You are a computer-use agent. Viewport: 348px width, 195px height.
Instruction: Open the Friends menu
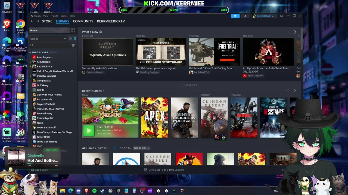(54, 16)
